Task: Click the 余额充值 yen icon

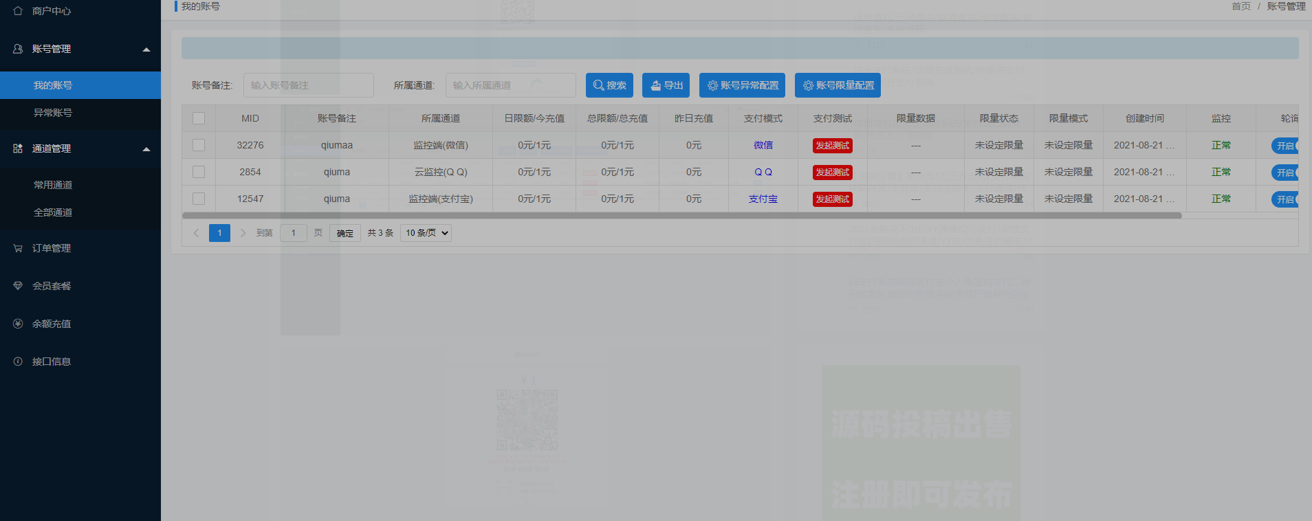Action: (18, 324)
